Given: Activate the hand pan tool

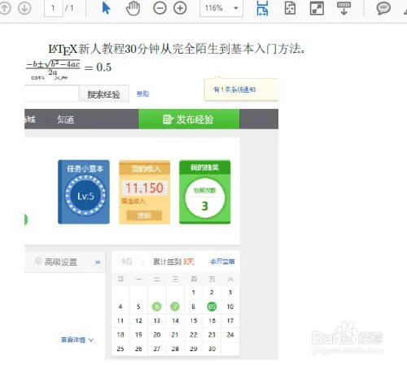Looking at the screenshot, I should [133, 8].
